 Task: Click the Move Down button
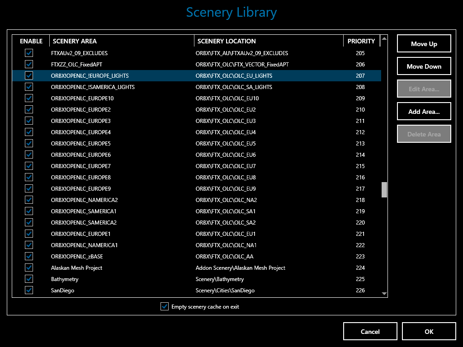click(424, 66)
